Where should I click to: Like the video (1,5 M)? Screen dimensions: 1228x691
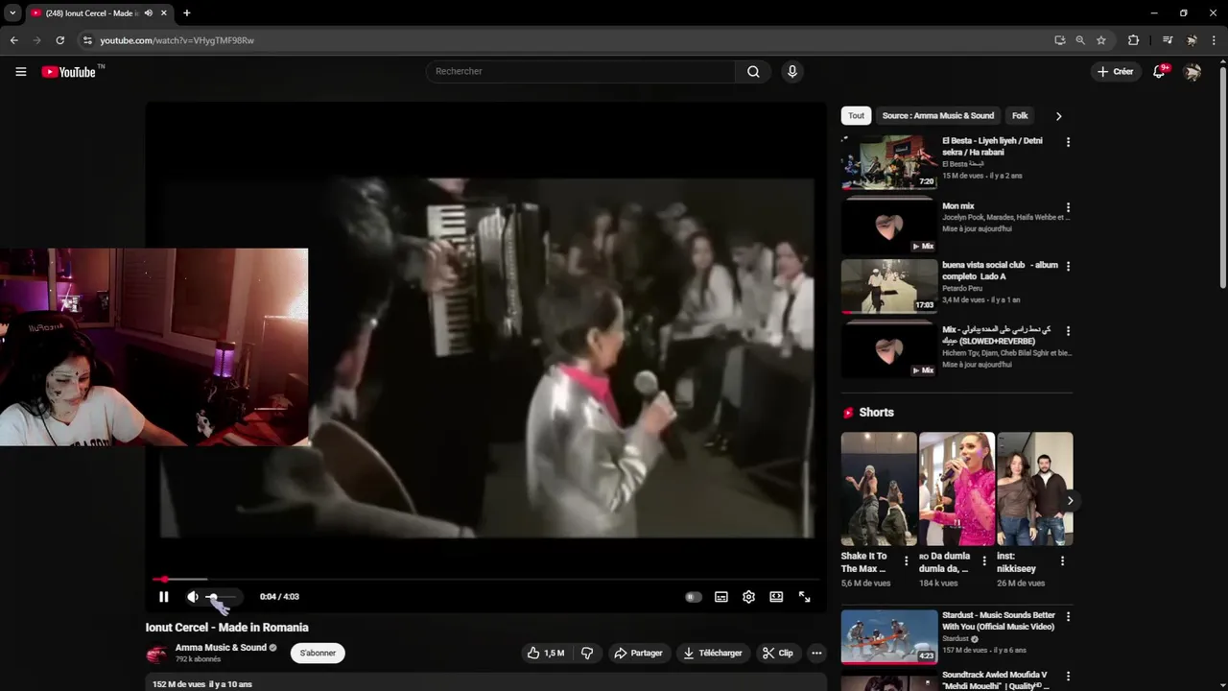tap(545, 653)
